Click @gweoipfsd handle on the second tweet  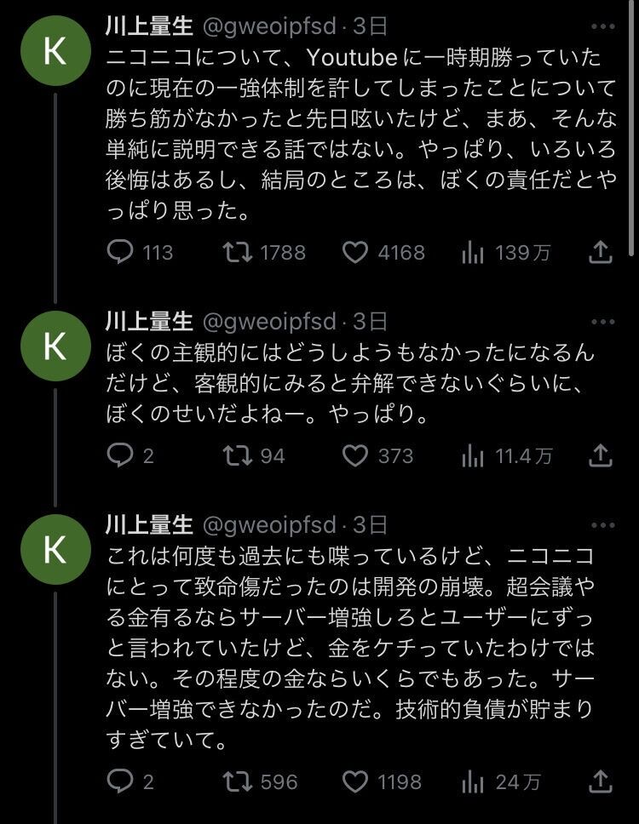coord(268,322)
